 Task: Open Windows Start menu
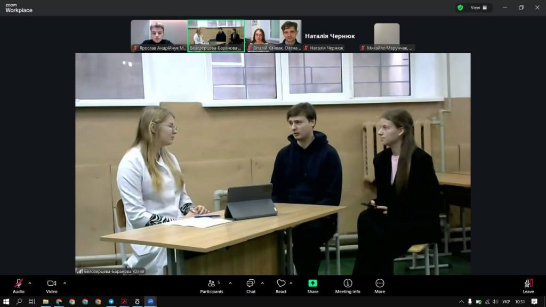click(6, 302)
